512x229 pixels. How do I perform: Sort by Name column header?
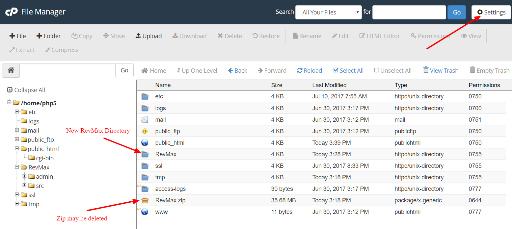pos(163,85)
